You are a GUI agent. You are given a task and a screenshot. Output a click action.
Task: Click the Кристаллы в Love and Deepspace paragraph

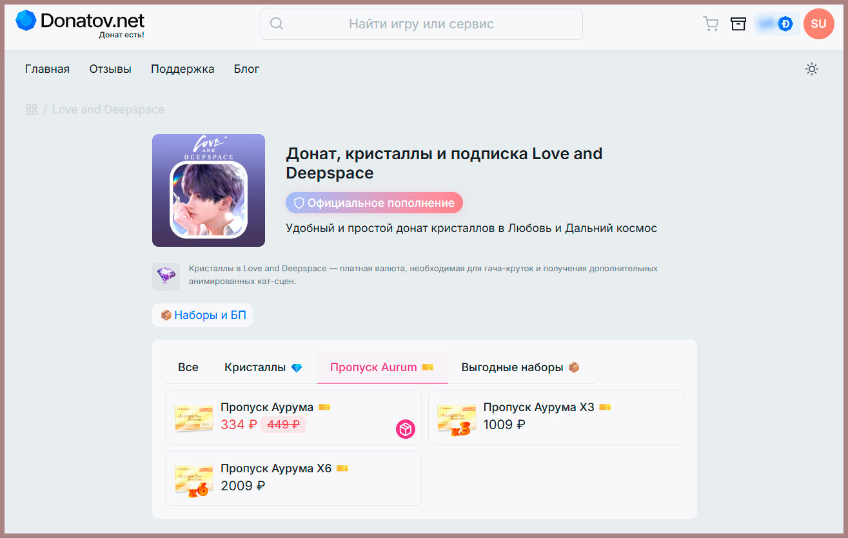423,274
